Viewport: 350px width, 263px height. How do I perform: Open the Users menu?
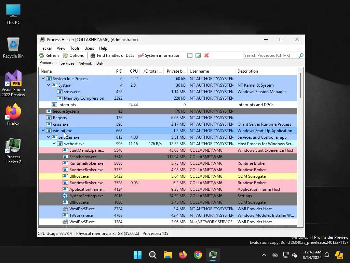pyautogui.click(x=89, y=48)
